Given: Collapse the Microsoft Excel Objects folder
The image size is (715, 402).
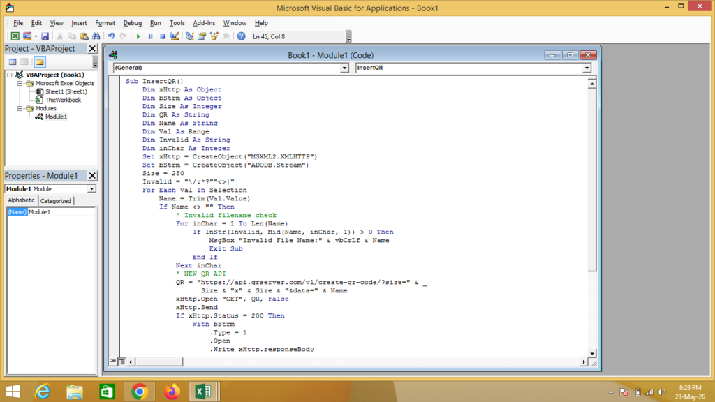Looking at the screenshot, I should [x=20, y=84].
